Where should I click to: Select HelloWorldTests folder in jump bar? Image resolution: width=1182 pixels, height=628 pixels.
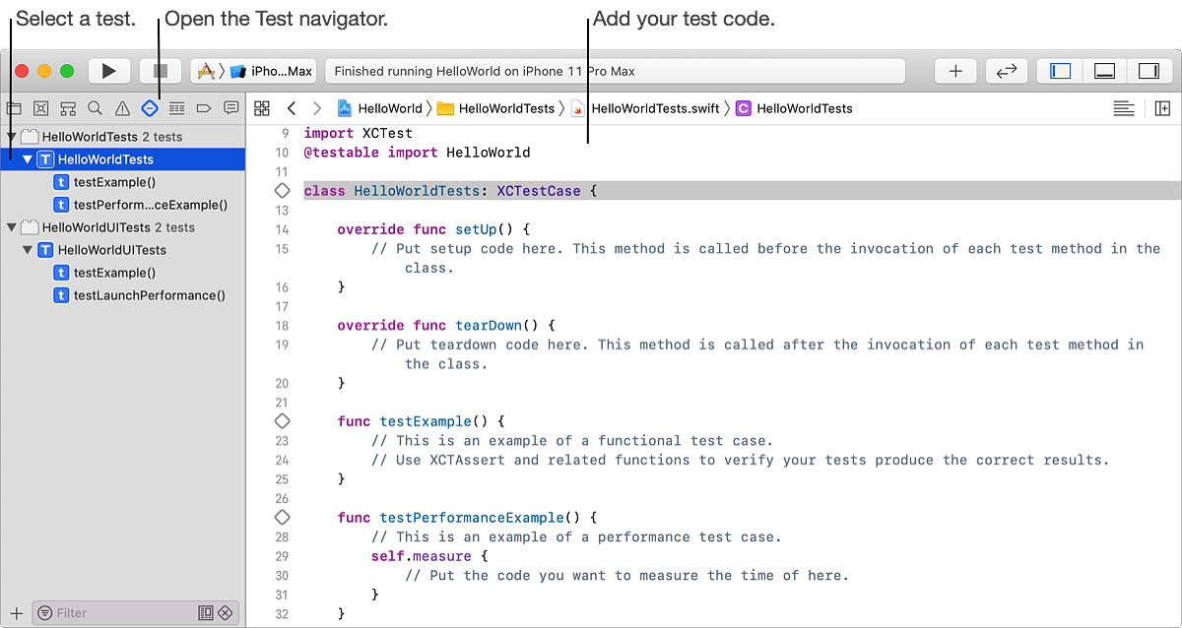click(495, 108)
